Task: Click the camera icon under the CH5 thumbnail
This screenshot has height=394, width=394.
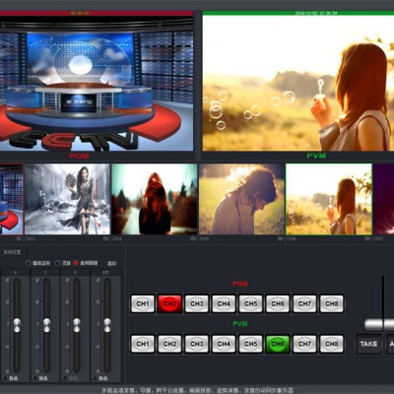Action: 281,238
